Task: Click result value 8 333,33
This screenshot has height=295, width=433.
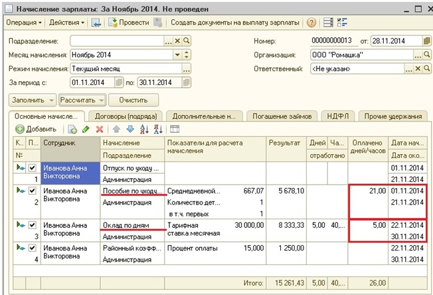Action: (291, 225)
